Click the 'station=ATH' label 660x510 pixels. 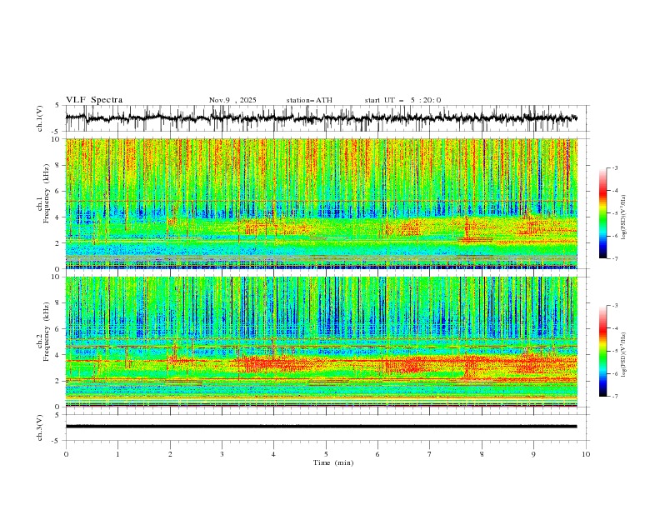click(x=309, y=100)
